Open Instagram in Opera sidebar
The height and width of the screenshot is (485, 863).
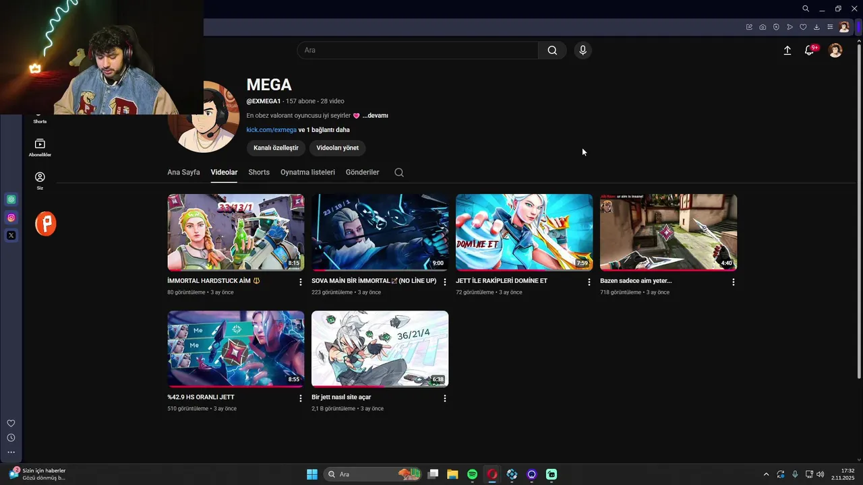pos(11,218)
